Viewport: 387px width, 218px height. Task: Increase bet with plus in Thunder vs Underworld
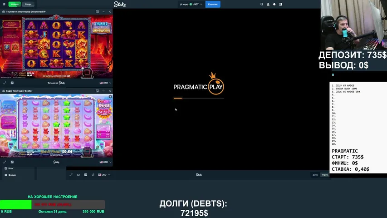coord(96,72)
